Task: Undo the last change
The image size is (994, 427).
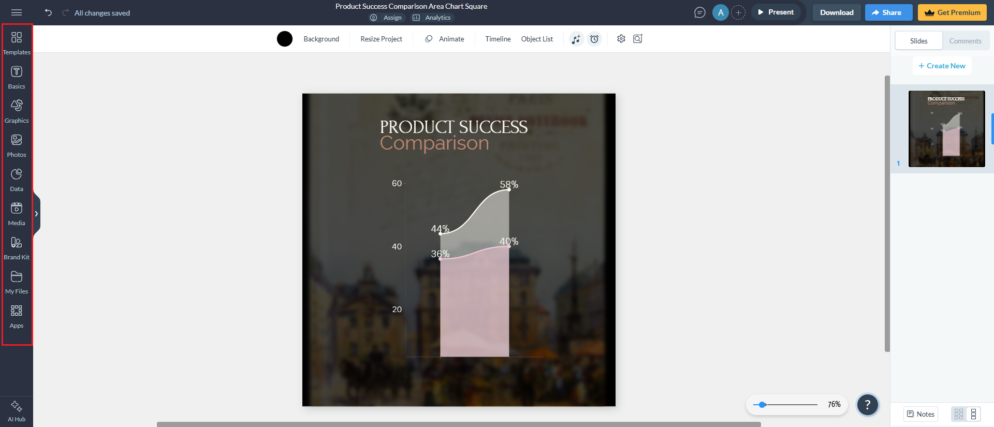Action: [48, 12]
